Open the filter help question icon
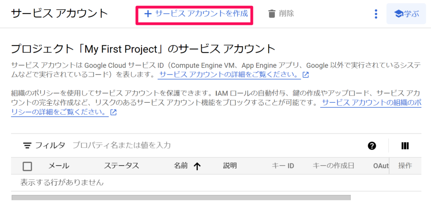 point(372,146)
